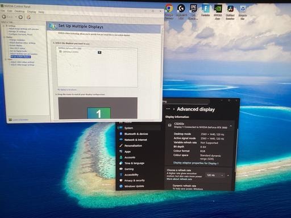Click the Forward arrow in NVIDIA Control Panel toolbar
The width and height of the screenshot is (291, 218).
pos(20,17)
